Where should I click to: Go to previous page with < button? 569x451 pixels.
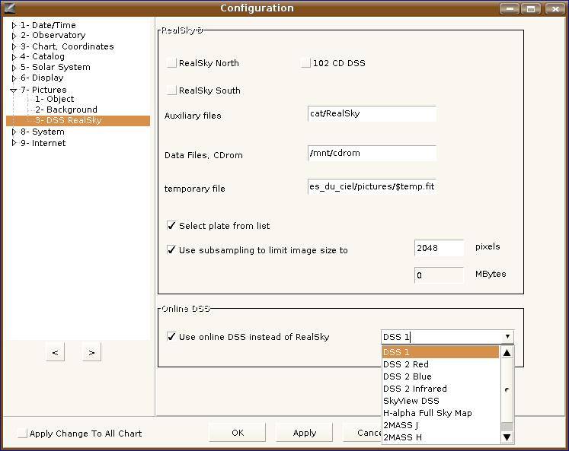pyautogui.click(x=55, y=352)
